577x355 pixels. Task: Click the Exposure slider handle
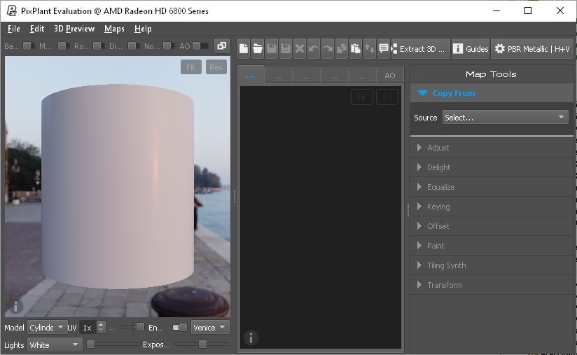tap(202, 344)
